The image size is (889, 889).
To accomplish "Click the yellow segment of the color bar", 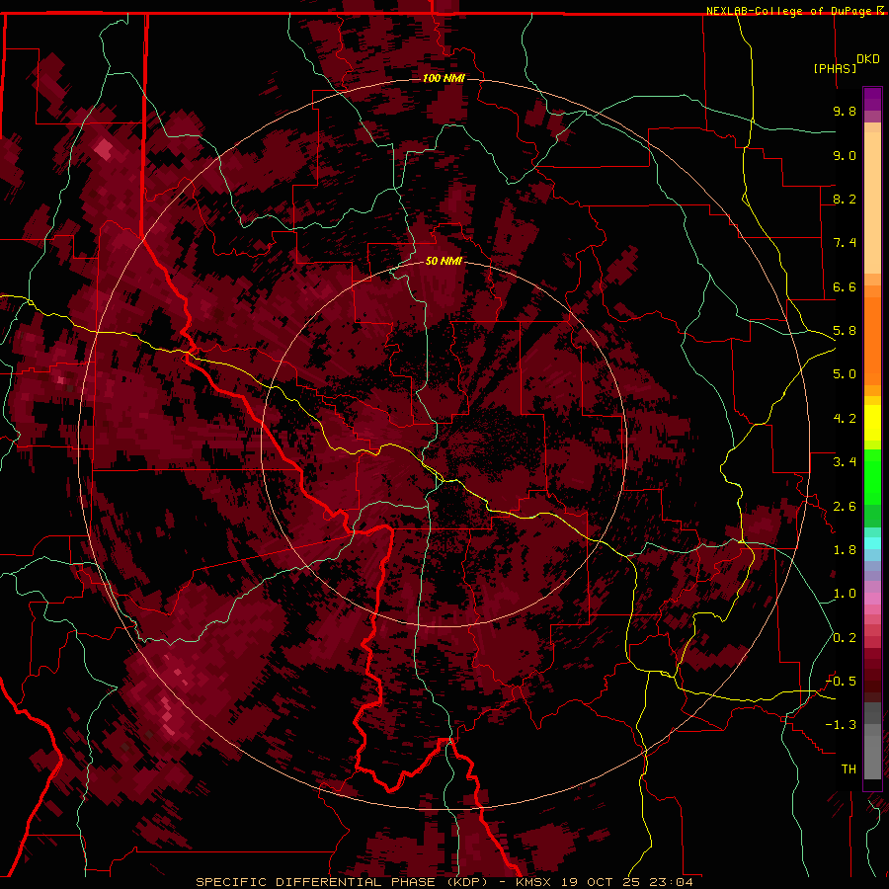I will (x=872, y=423).
